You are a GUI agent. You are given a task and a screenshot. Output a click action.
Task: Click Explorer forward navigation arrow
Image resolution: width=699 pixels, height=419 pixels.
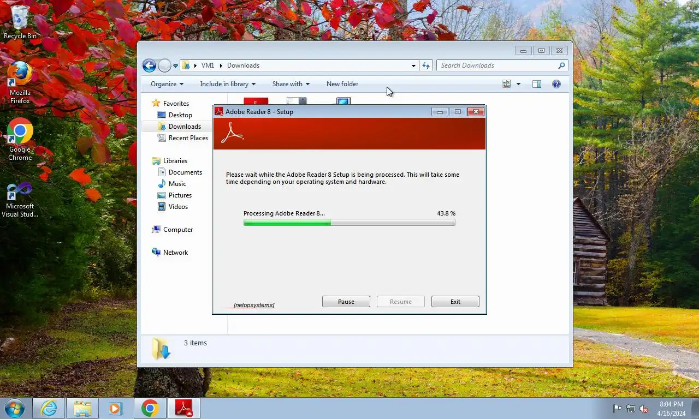[164, 65]
